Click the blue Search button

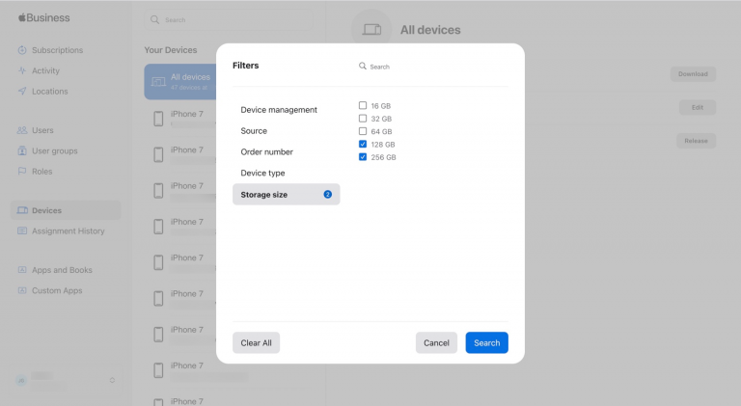(486, 342)
